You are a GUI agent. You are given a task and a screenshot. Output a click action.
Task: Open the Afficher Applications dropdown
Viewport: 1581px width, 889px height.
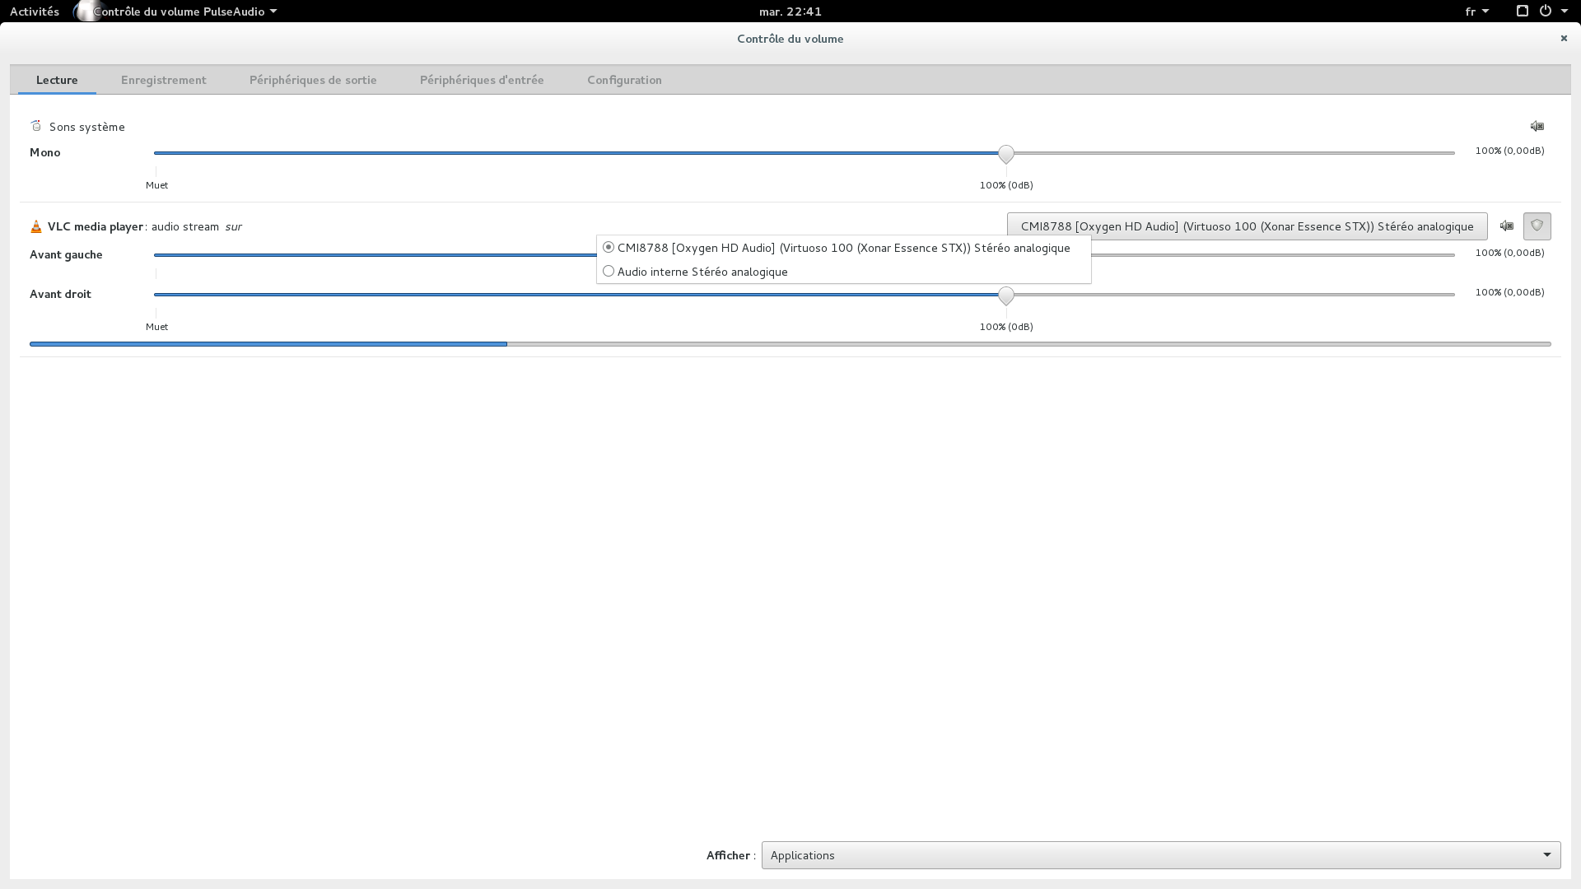click(1160, 855)
